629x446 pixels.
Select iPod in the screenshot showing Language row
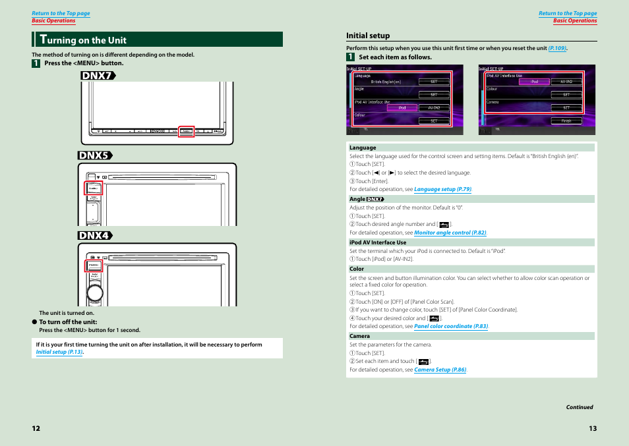tap(402, 108)
